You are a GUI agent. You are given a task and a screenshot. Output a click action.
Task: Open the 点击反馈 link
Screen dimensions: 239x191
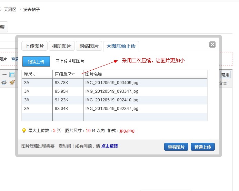point(110,146)
